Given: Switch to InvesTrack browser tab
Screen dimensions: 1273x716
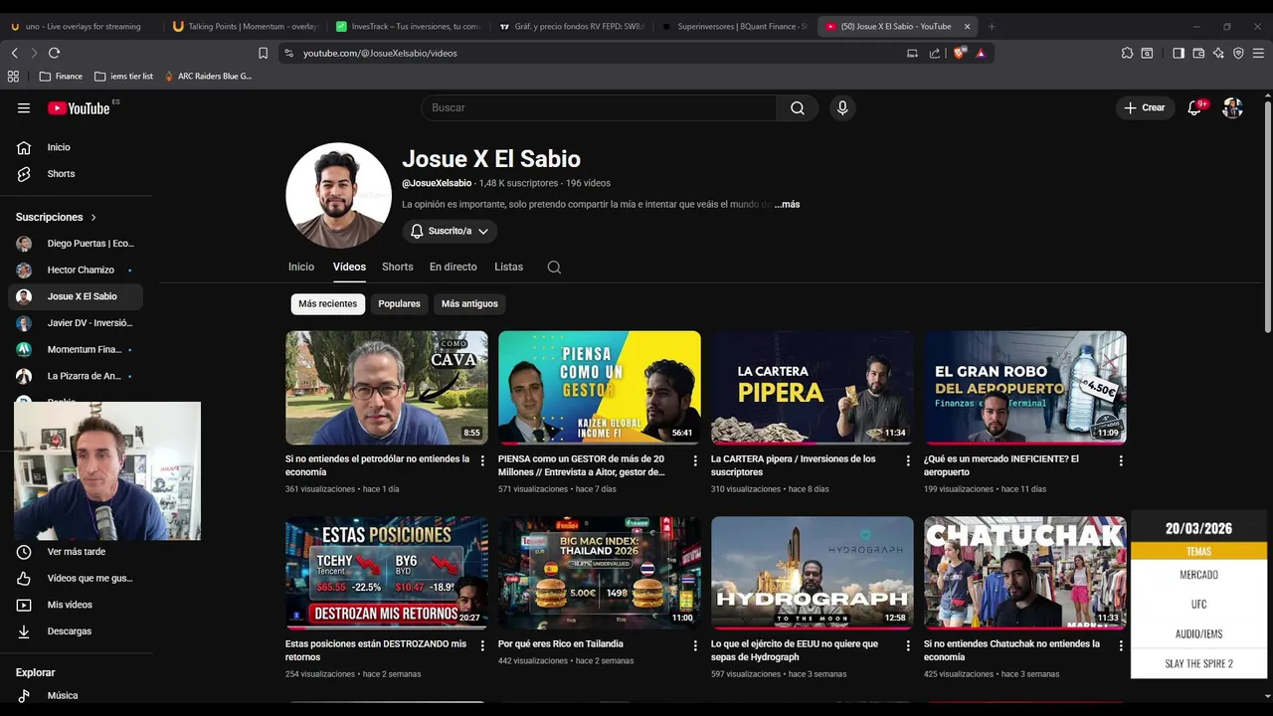Looking at the screenshot, I should tap(409, 26).
